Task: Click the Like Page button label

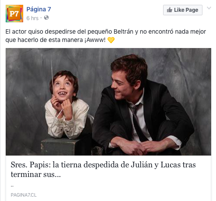Action: (x=186, y=10)
